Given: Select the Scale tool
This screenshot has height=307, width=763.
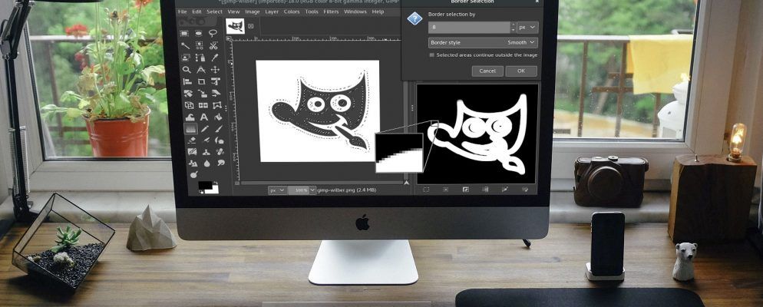Looking at the screenshot, I should 202,94.
